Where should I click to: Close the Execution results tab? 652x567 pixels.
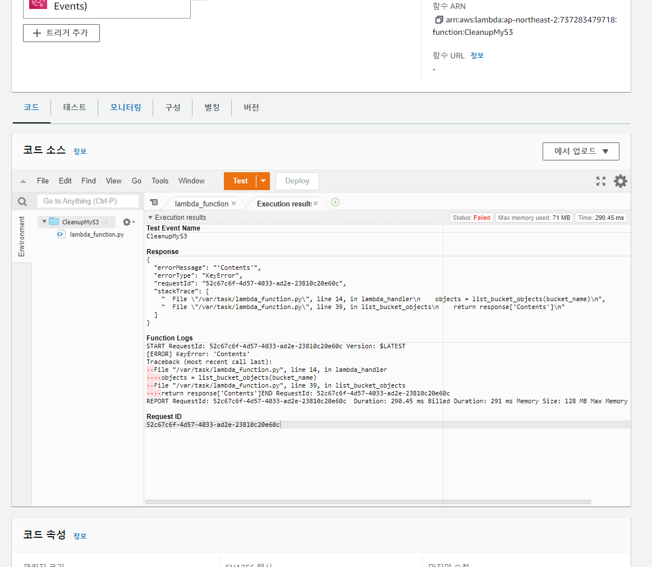[315, 203]
